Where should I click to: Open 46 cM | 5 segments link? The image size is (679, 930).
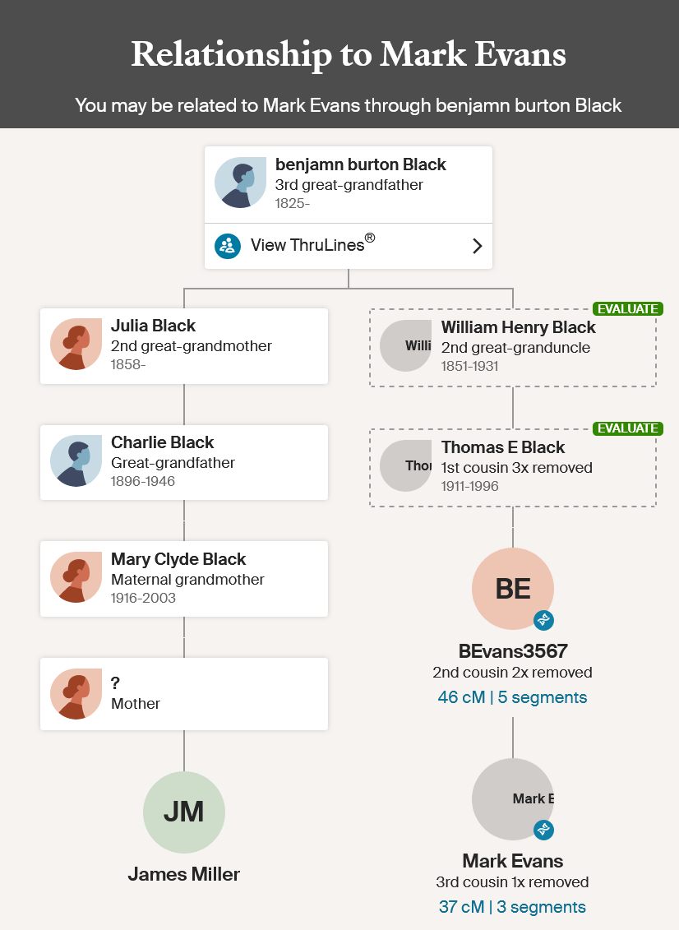click(512, 697)
